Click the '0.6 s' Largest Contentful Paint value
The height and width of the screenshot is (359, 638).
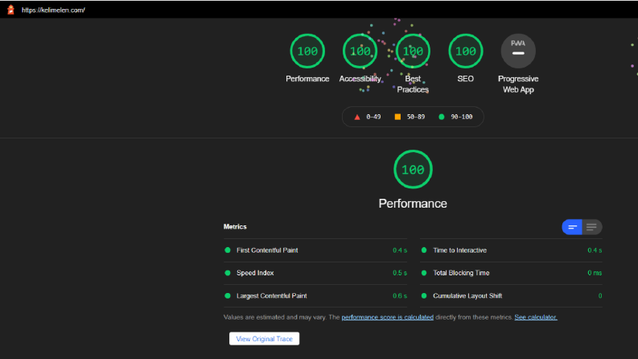(x=400, y=296)
